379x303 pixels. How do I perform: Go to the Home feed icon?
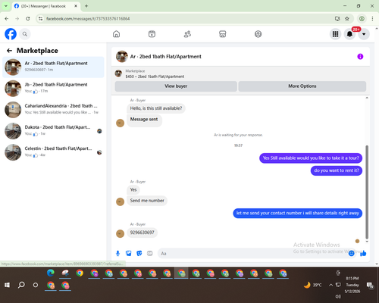[x=116, y=34]
